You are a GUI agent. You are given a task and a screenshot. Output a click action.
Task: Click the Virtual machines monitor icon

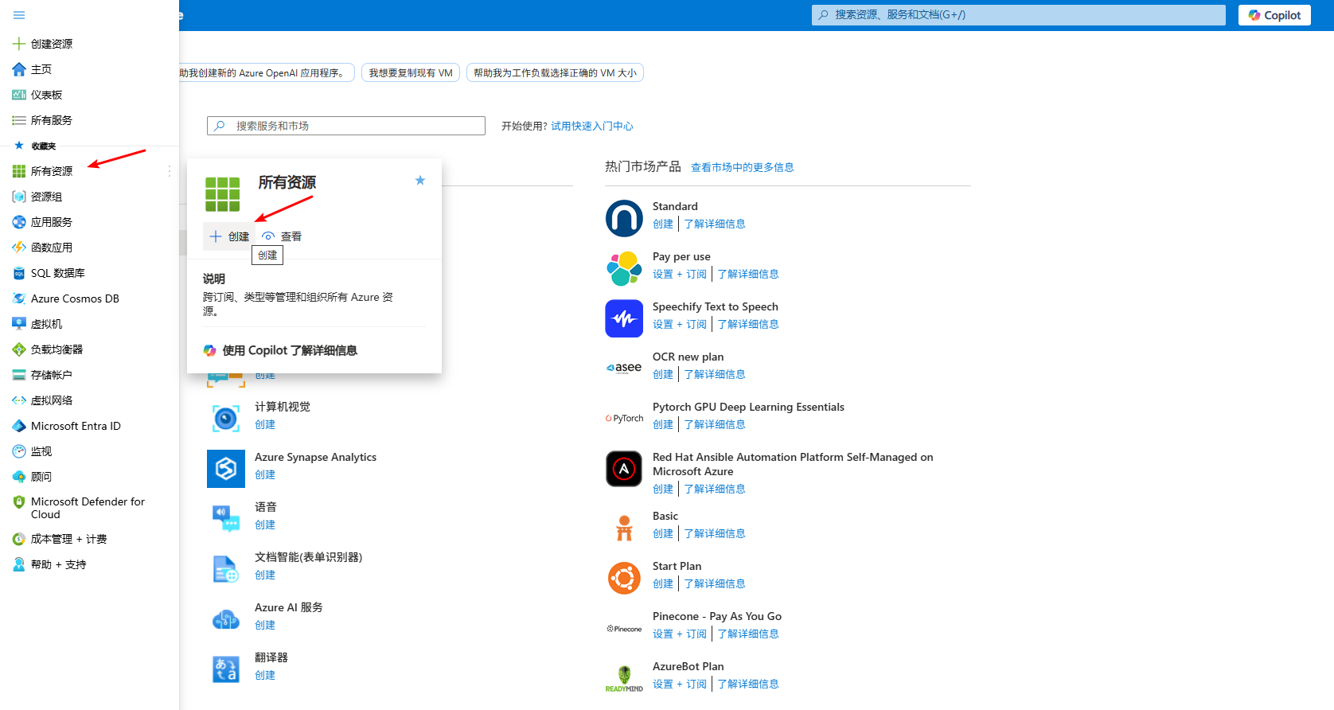coord(19,324)
